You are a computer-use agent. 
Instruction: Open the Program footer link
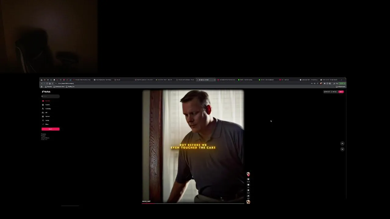click(43, 136)
